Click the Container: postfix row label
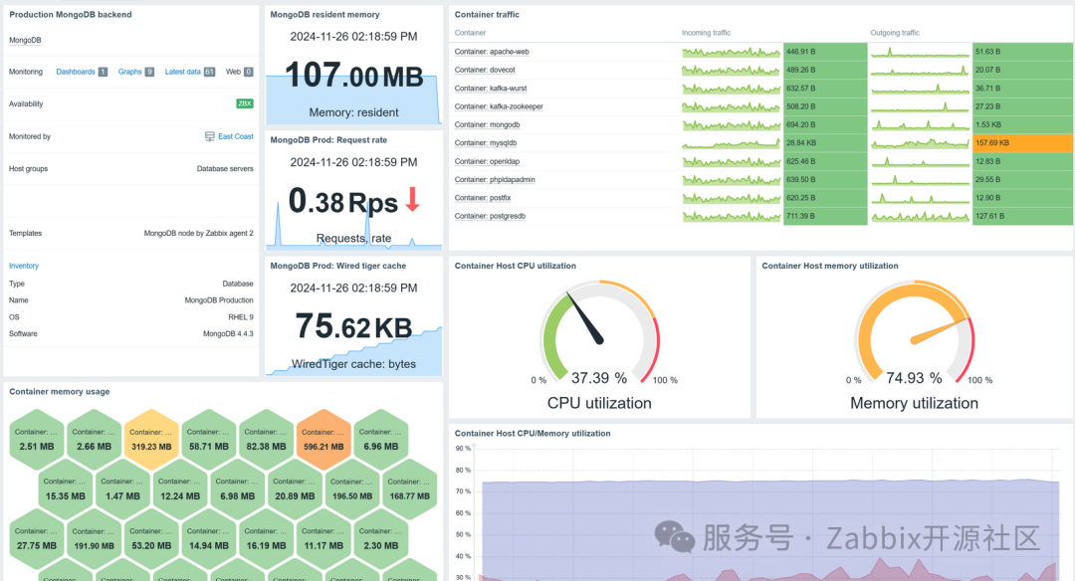 483,198
